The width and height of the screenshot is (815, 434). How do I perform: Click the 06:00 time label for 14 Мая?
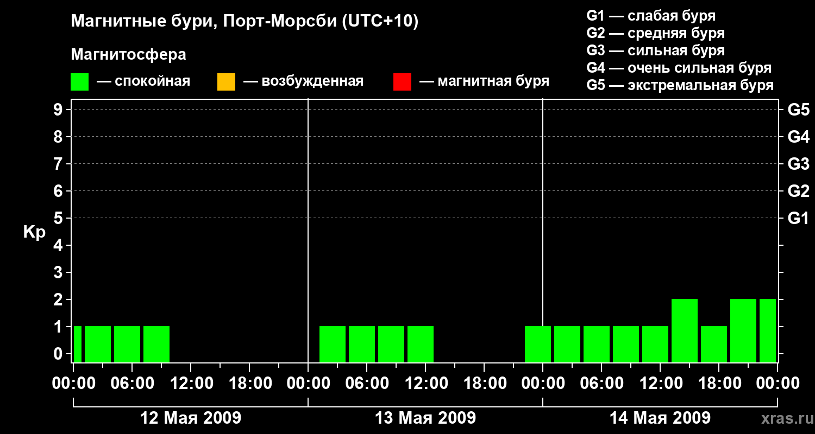(x=601, y=384)
